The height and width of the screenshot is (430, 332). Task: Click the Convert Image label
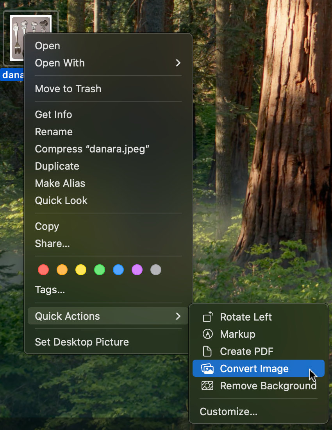(254, 369)
